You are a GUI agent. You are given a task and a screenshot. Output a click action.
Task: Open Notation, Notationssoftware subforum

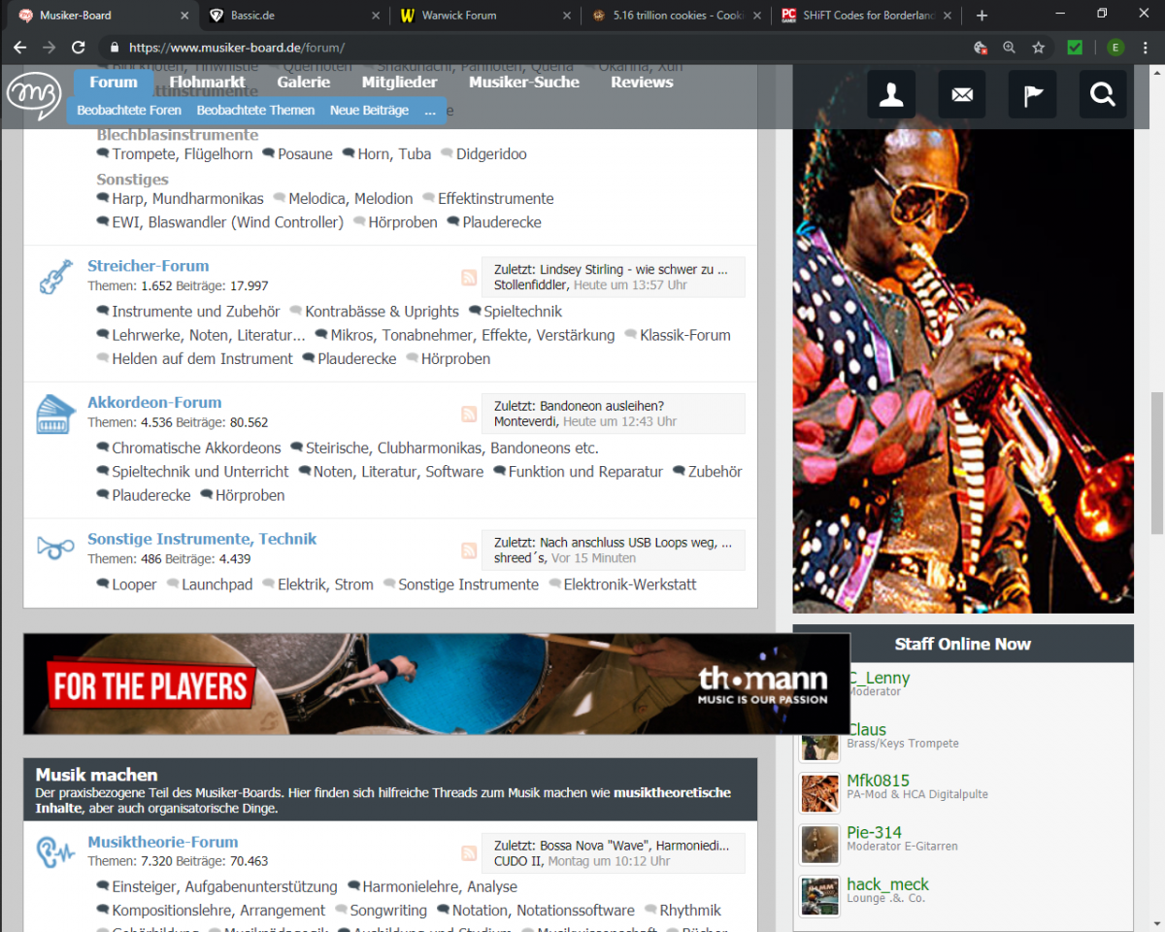coord(543,911)
